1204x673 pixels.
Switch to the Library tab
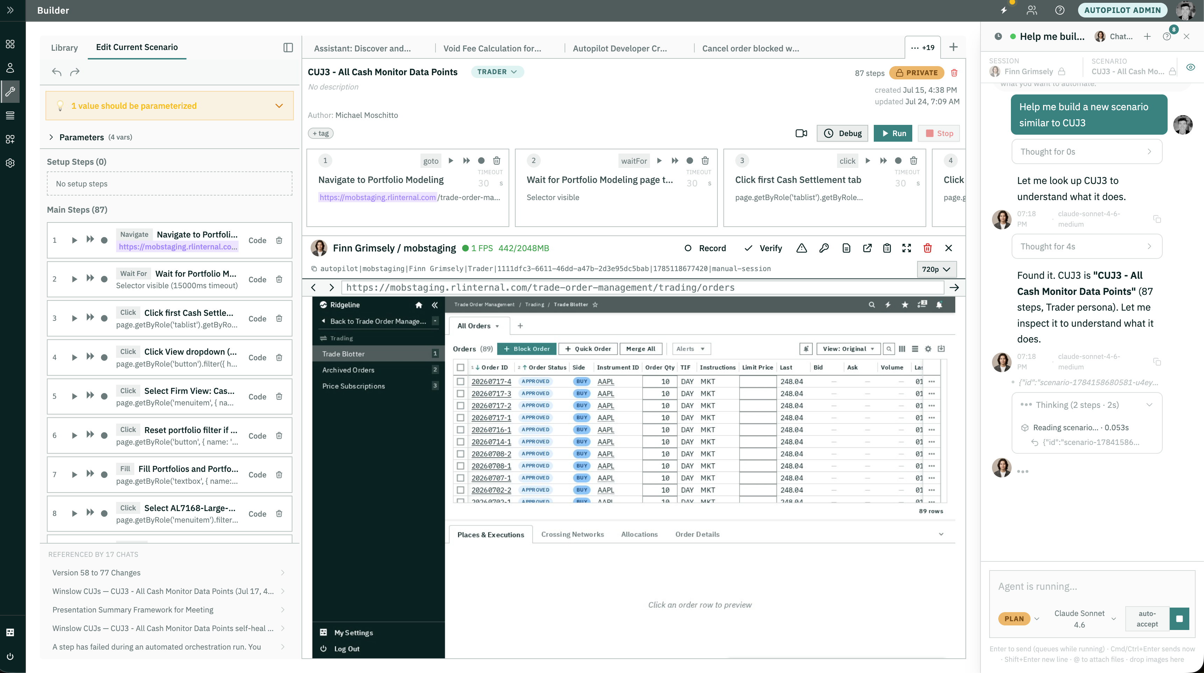click(64, 48)
